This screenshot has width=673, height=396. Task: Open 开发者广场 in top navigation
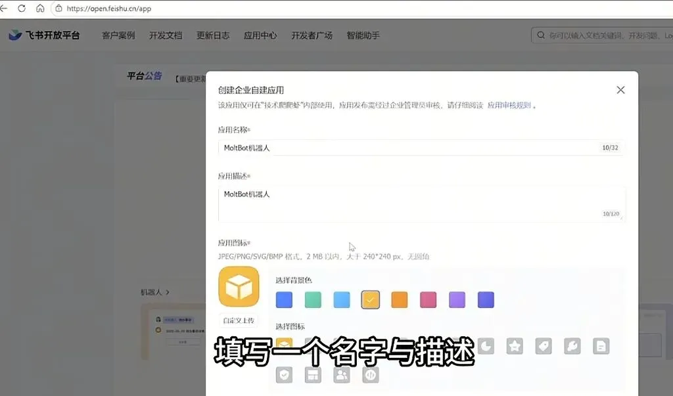pyautogui.click(x=312, y=35)
